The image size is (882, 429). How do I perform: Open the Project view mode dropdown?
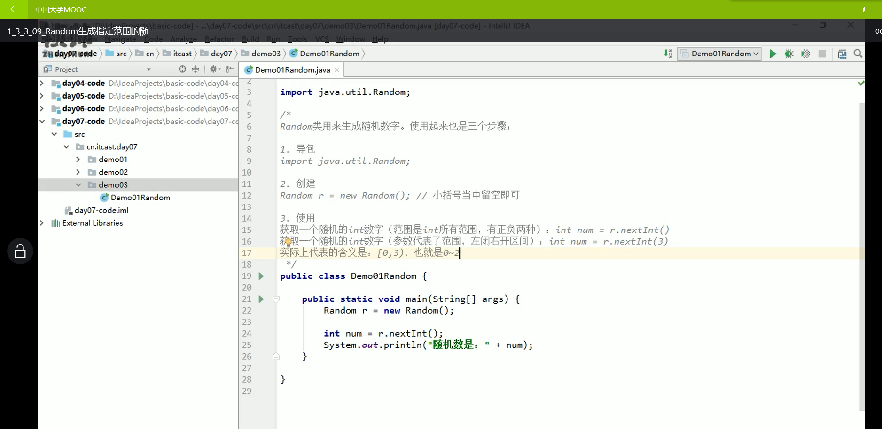click(x=148, y=69)
